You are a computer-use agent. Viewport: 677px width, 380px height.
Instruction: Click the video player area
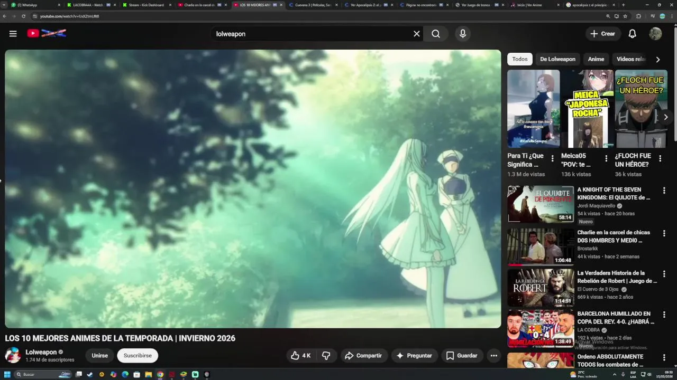point(253,189)
